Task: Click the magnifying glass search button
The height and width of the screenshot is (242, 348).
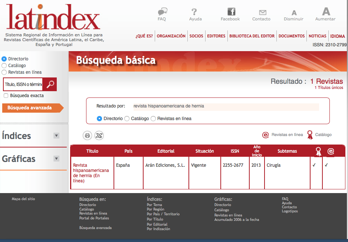Action: (50, 84)
